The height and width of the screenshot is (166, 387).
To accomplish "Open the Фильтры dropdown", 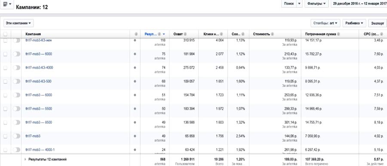I will [x=316, y=4].
